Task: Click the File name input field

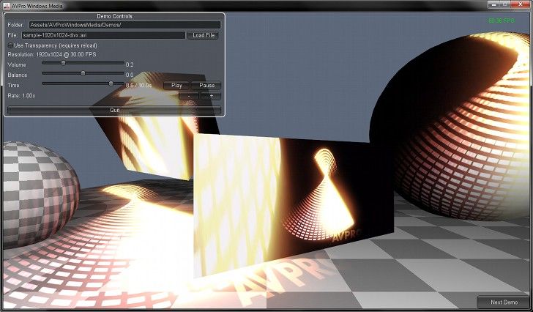Action: (x=104, y=35)
